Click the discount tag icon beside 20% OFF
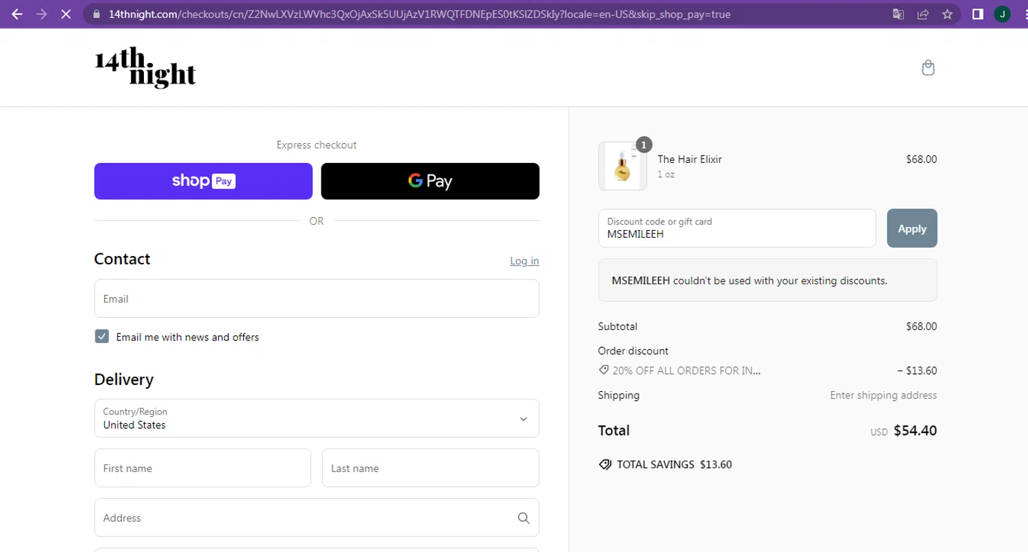The image size is (1028, 552). point(603,370)
